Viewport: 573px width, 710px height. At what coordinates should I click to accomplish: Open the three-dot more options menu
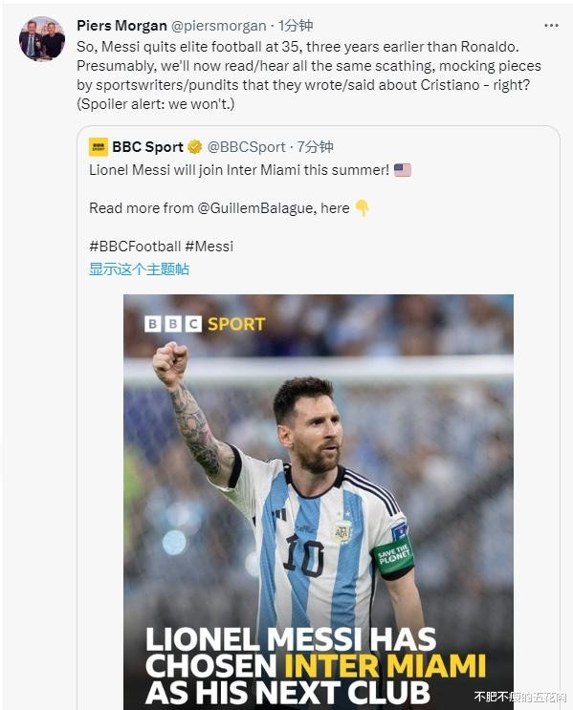pos(551,26)
